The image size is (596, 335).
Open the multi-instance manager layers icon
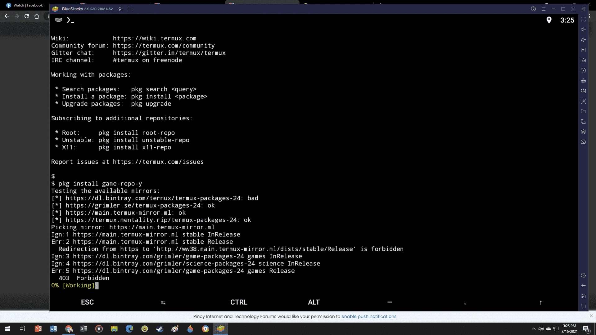[x=583, y=132]
